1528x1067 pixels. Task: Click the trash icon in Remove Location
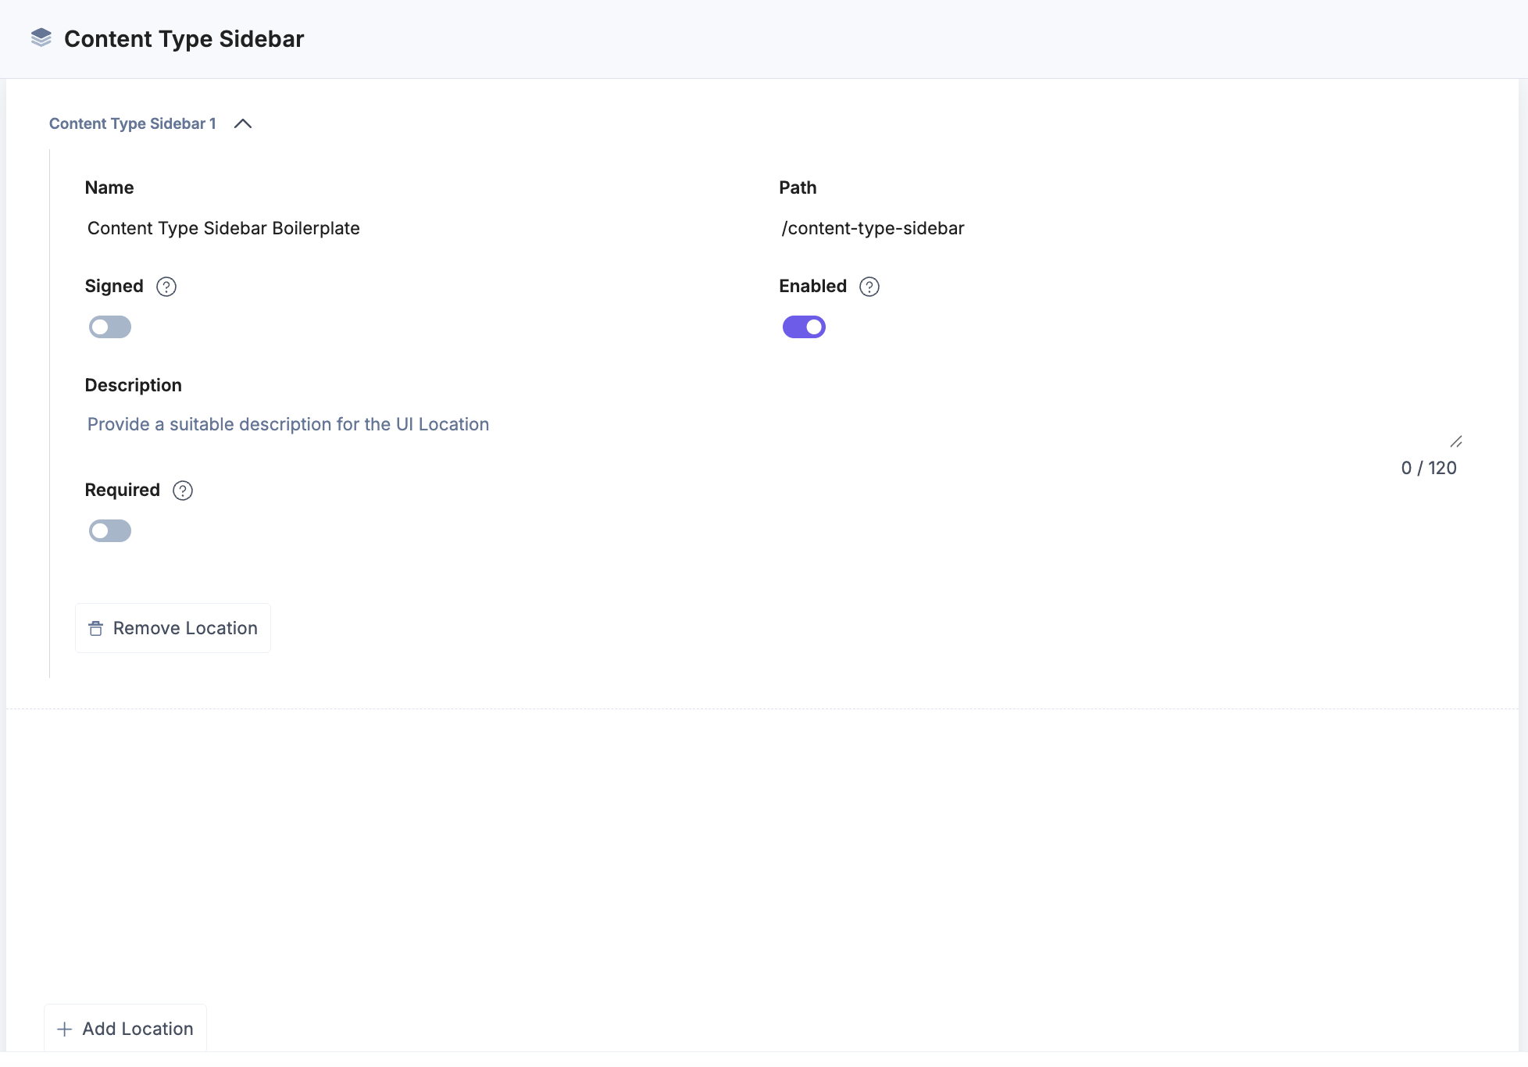[x=96, y=629]
